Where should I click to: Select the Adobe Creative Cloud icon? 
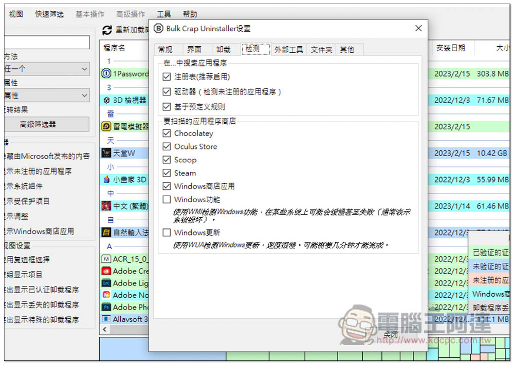point(106,271)
